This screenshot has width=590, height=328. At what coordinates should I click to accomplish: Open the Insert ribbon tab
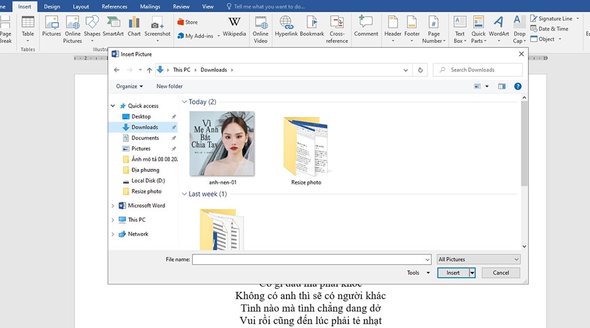tap(25, 6)
